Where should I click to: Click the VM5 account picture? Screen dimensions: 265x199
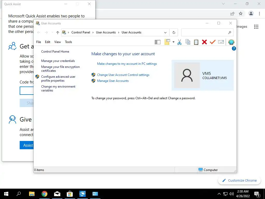tap(187, 75)
